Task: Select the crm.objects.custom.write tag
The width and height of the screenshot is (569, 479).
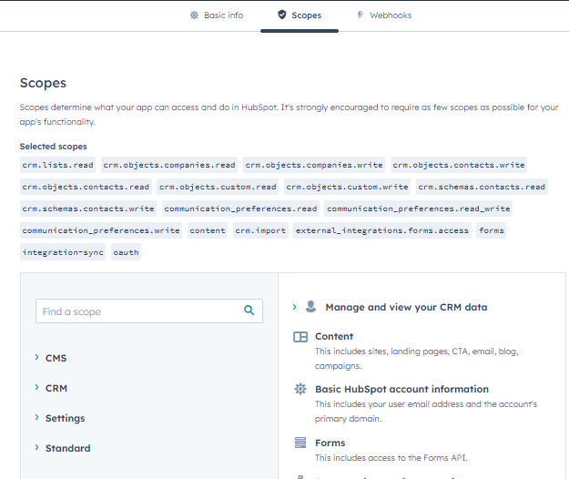Action: click(x=347, y=187)
